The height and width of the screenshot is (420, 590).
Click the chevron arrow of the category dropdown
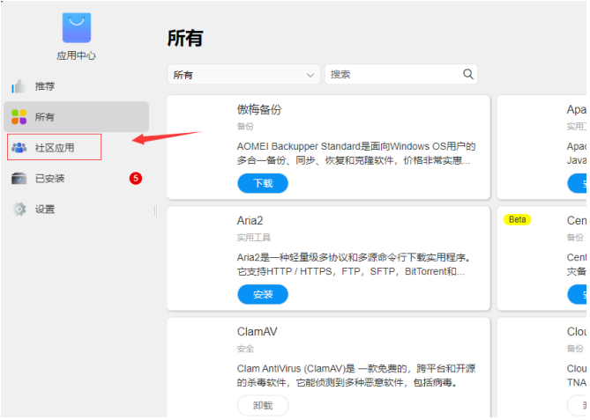[310, 75]
